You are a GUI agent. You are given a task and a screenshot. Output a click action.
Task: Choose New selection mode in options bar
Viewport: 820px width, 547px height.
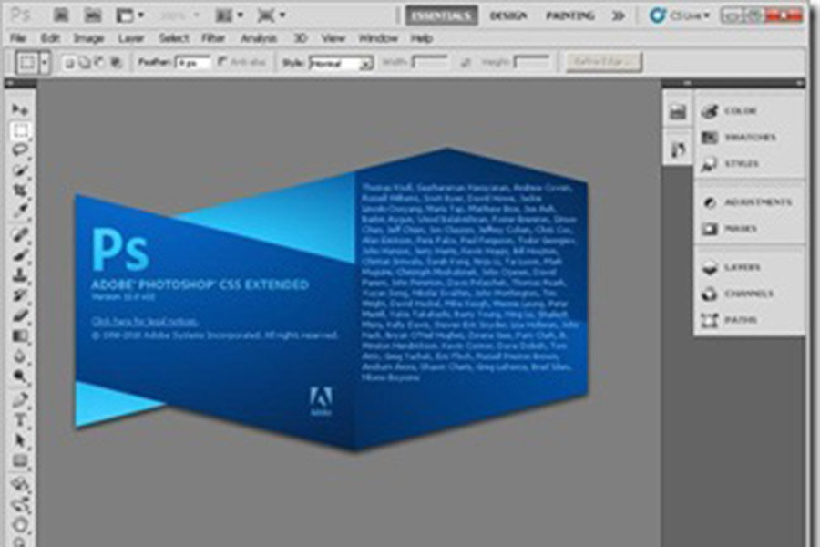(x=68, y=63)
